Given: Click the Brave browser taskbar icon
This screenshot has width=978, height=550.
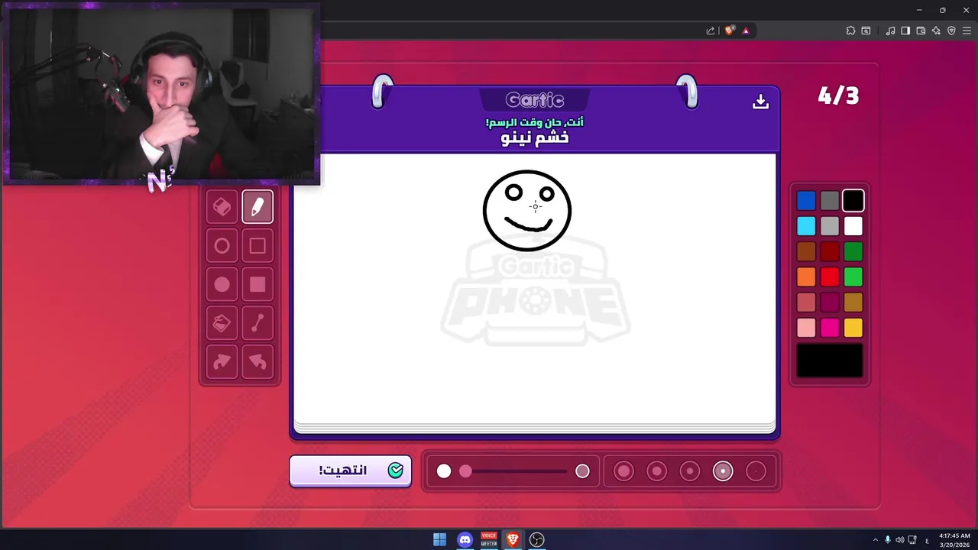Looking at the screenshot, I should 513,539.
